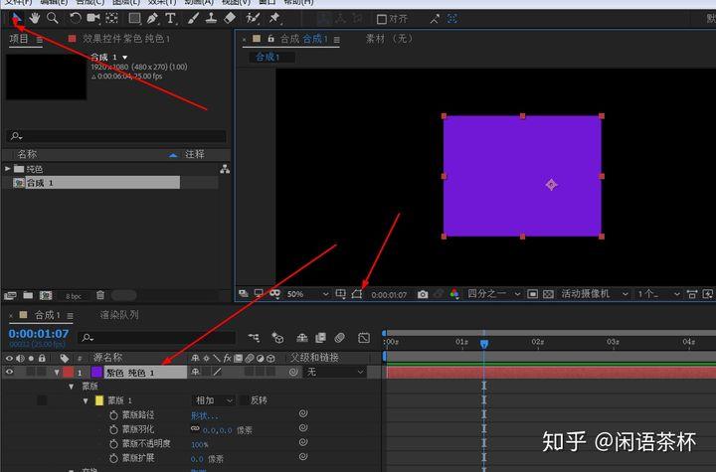Select the Puppet Pin tool
Viewport: 716px width, 472px height.
coord(274,18)
